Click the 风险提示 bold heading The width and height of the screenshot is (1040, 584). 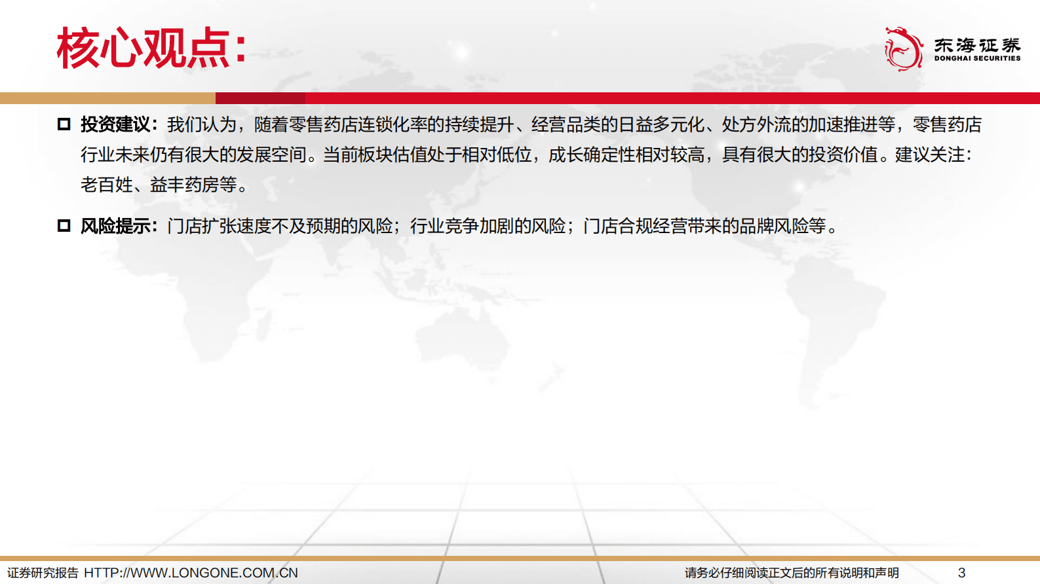pyautogui.click(x=115, y=226)
